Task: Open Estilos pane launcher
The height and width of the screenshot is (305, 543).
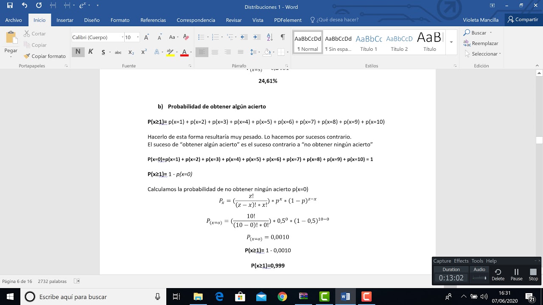Action: point(455,66)
